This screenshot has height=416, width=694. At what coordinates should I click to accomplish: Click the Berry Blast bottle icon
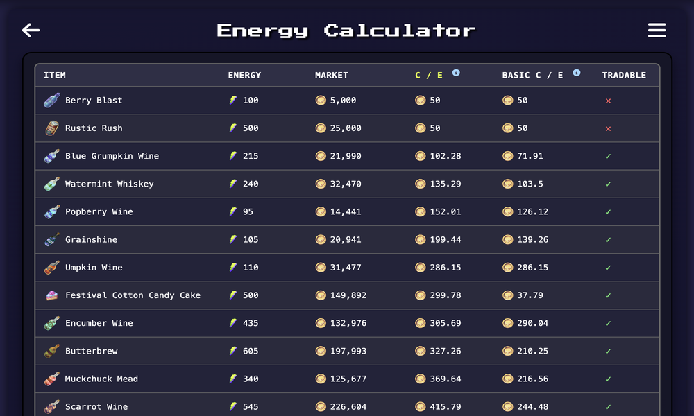point(52,101)
